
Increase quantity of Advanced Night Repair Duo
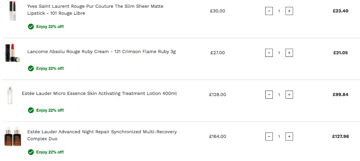coord(289,136)
